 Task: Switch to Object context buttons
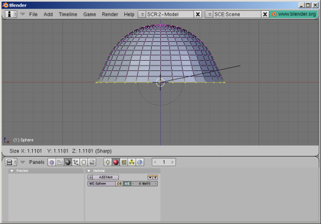[76, 162]
